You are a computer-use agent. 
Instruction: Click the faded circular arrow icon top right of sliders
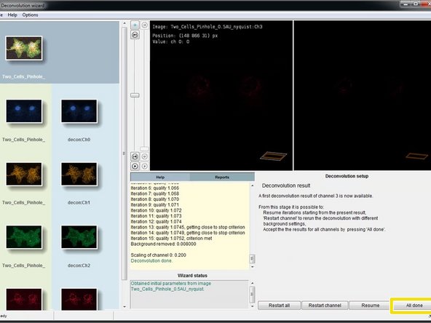145,25
